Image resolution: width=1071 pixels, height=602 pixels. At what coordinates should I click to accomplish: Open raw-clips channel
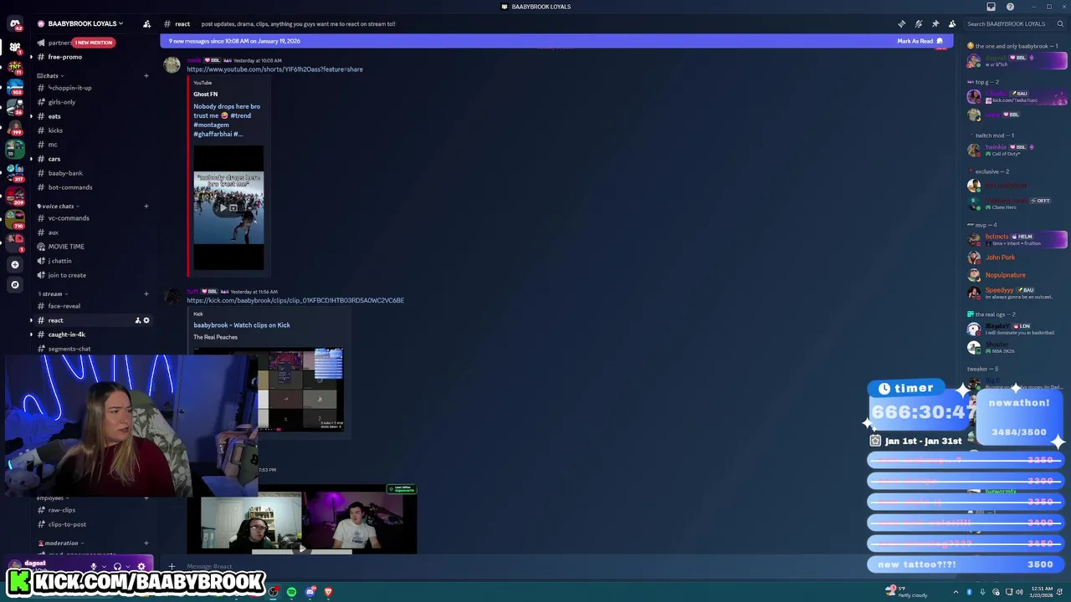[62, 510]
